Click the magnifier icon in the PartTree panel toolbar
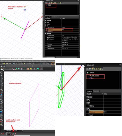 pos(102,69)
